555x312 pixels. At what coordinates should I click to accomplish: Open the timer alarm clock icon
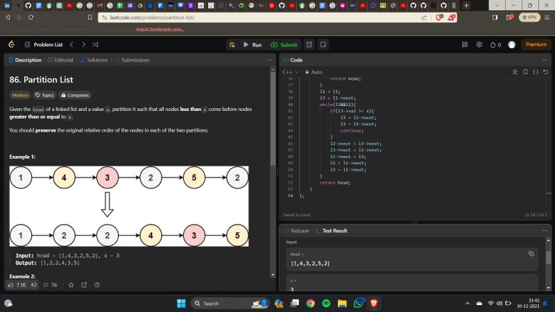tap(309, 44)
